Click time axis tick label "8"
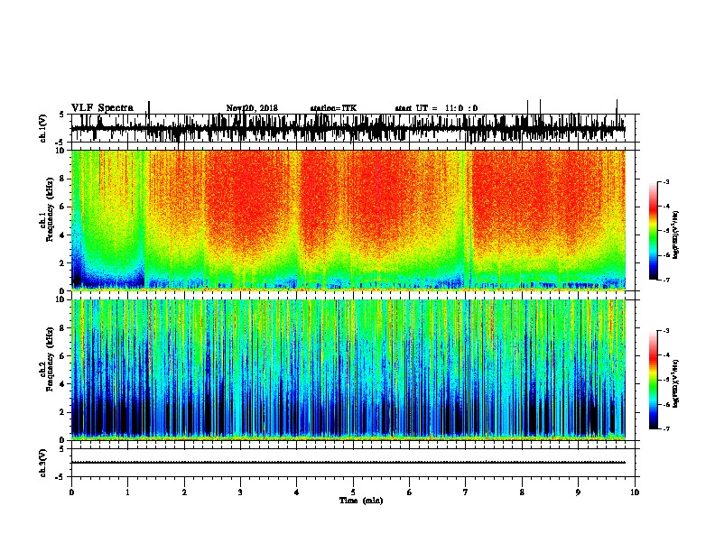715x552 pixels. click(522, 492)
